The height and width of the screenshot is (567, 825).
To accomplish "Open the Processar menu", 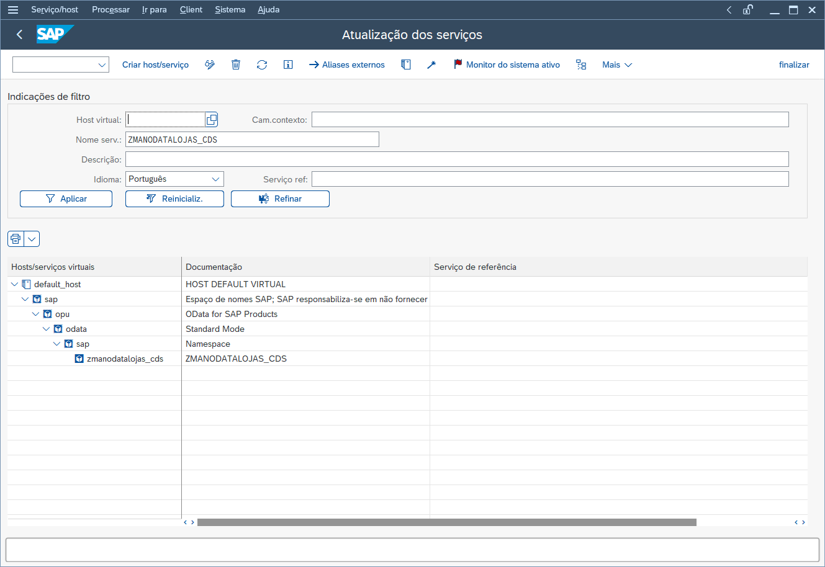I will pyautogui.click(x=110, y=9).
